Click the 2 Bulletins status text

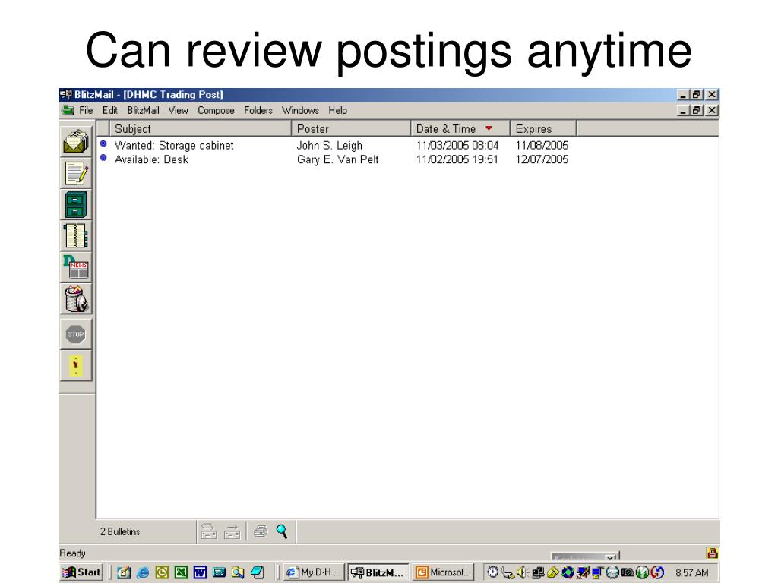coord(120,531)
